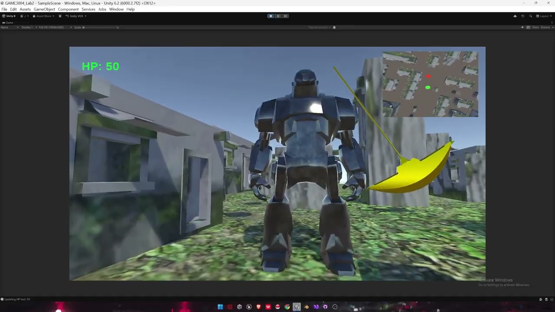Open the Jobs menu
Image resolution: width=555 pixels, height=312 pixels.
[x=102, y=9]
